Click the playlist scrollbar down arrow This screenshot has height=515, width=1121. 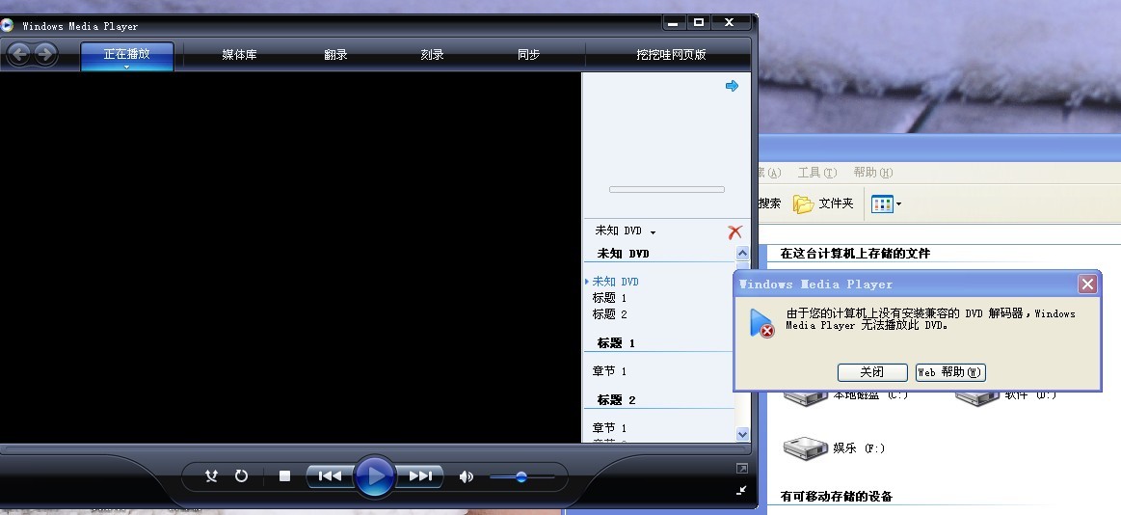point(742,434)
